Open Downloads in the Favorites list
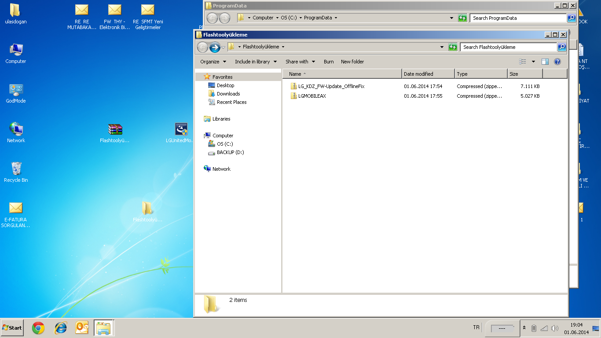The height and width of the screenshot is (338, 601). pyautogui.click(x=228, y=94)
